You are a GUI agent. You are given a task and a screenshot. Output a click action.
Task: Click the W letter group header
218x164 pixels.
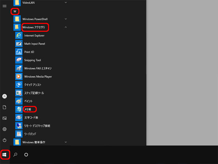coord(15,11)
